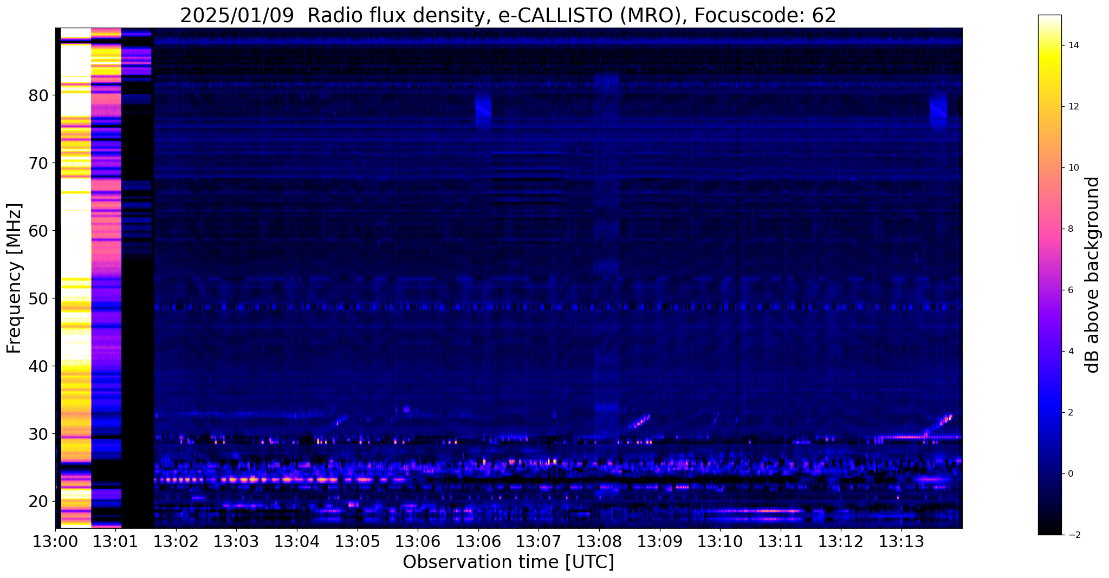The image size is (1109, 578).
Task: Click the 80 MHz frequency tick label
Action: coord(38,95)
